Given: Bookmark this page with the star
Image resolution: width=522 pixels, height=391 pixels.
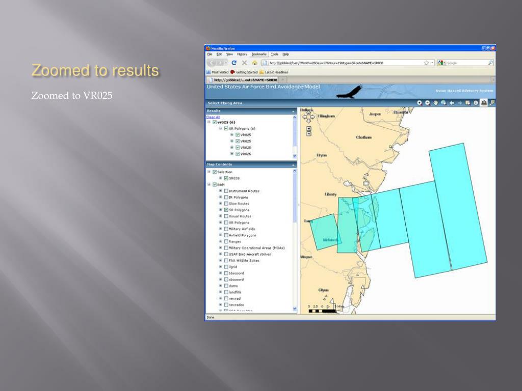Looking at the screenshot, I should pos(426,63).
